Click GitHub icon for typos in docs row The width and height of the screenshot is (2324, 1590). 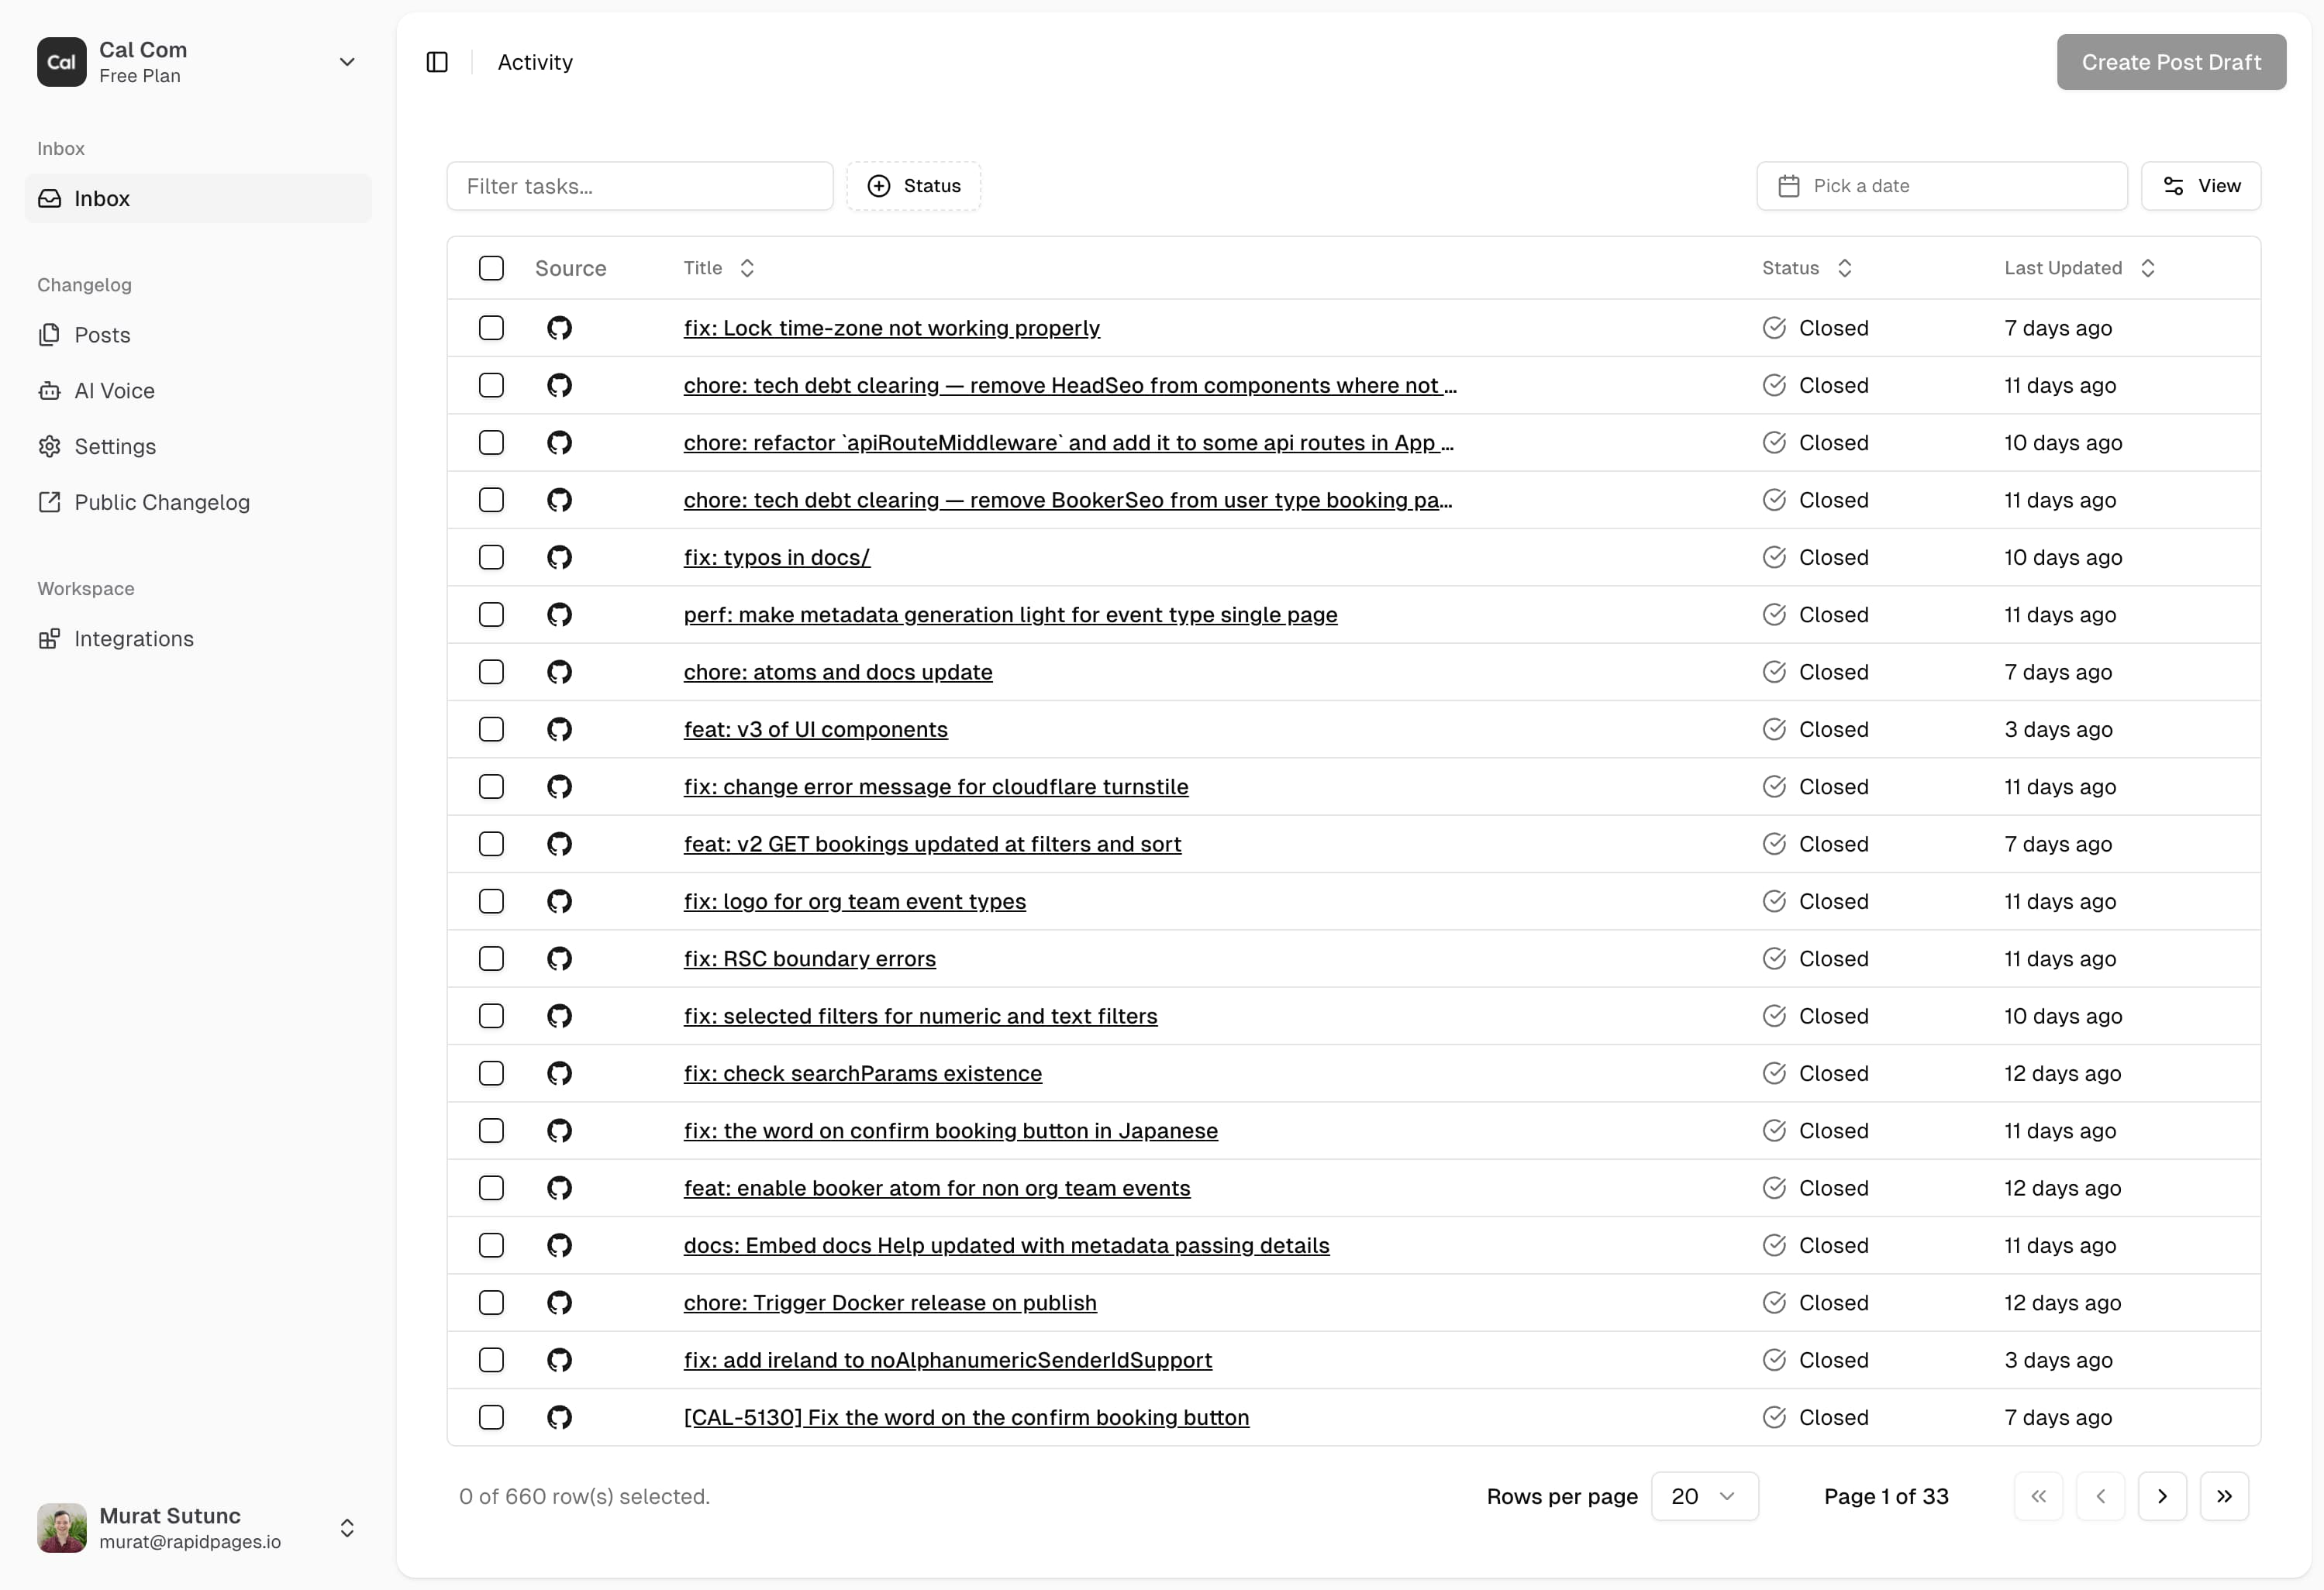pos(559,556)
